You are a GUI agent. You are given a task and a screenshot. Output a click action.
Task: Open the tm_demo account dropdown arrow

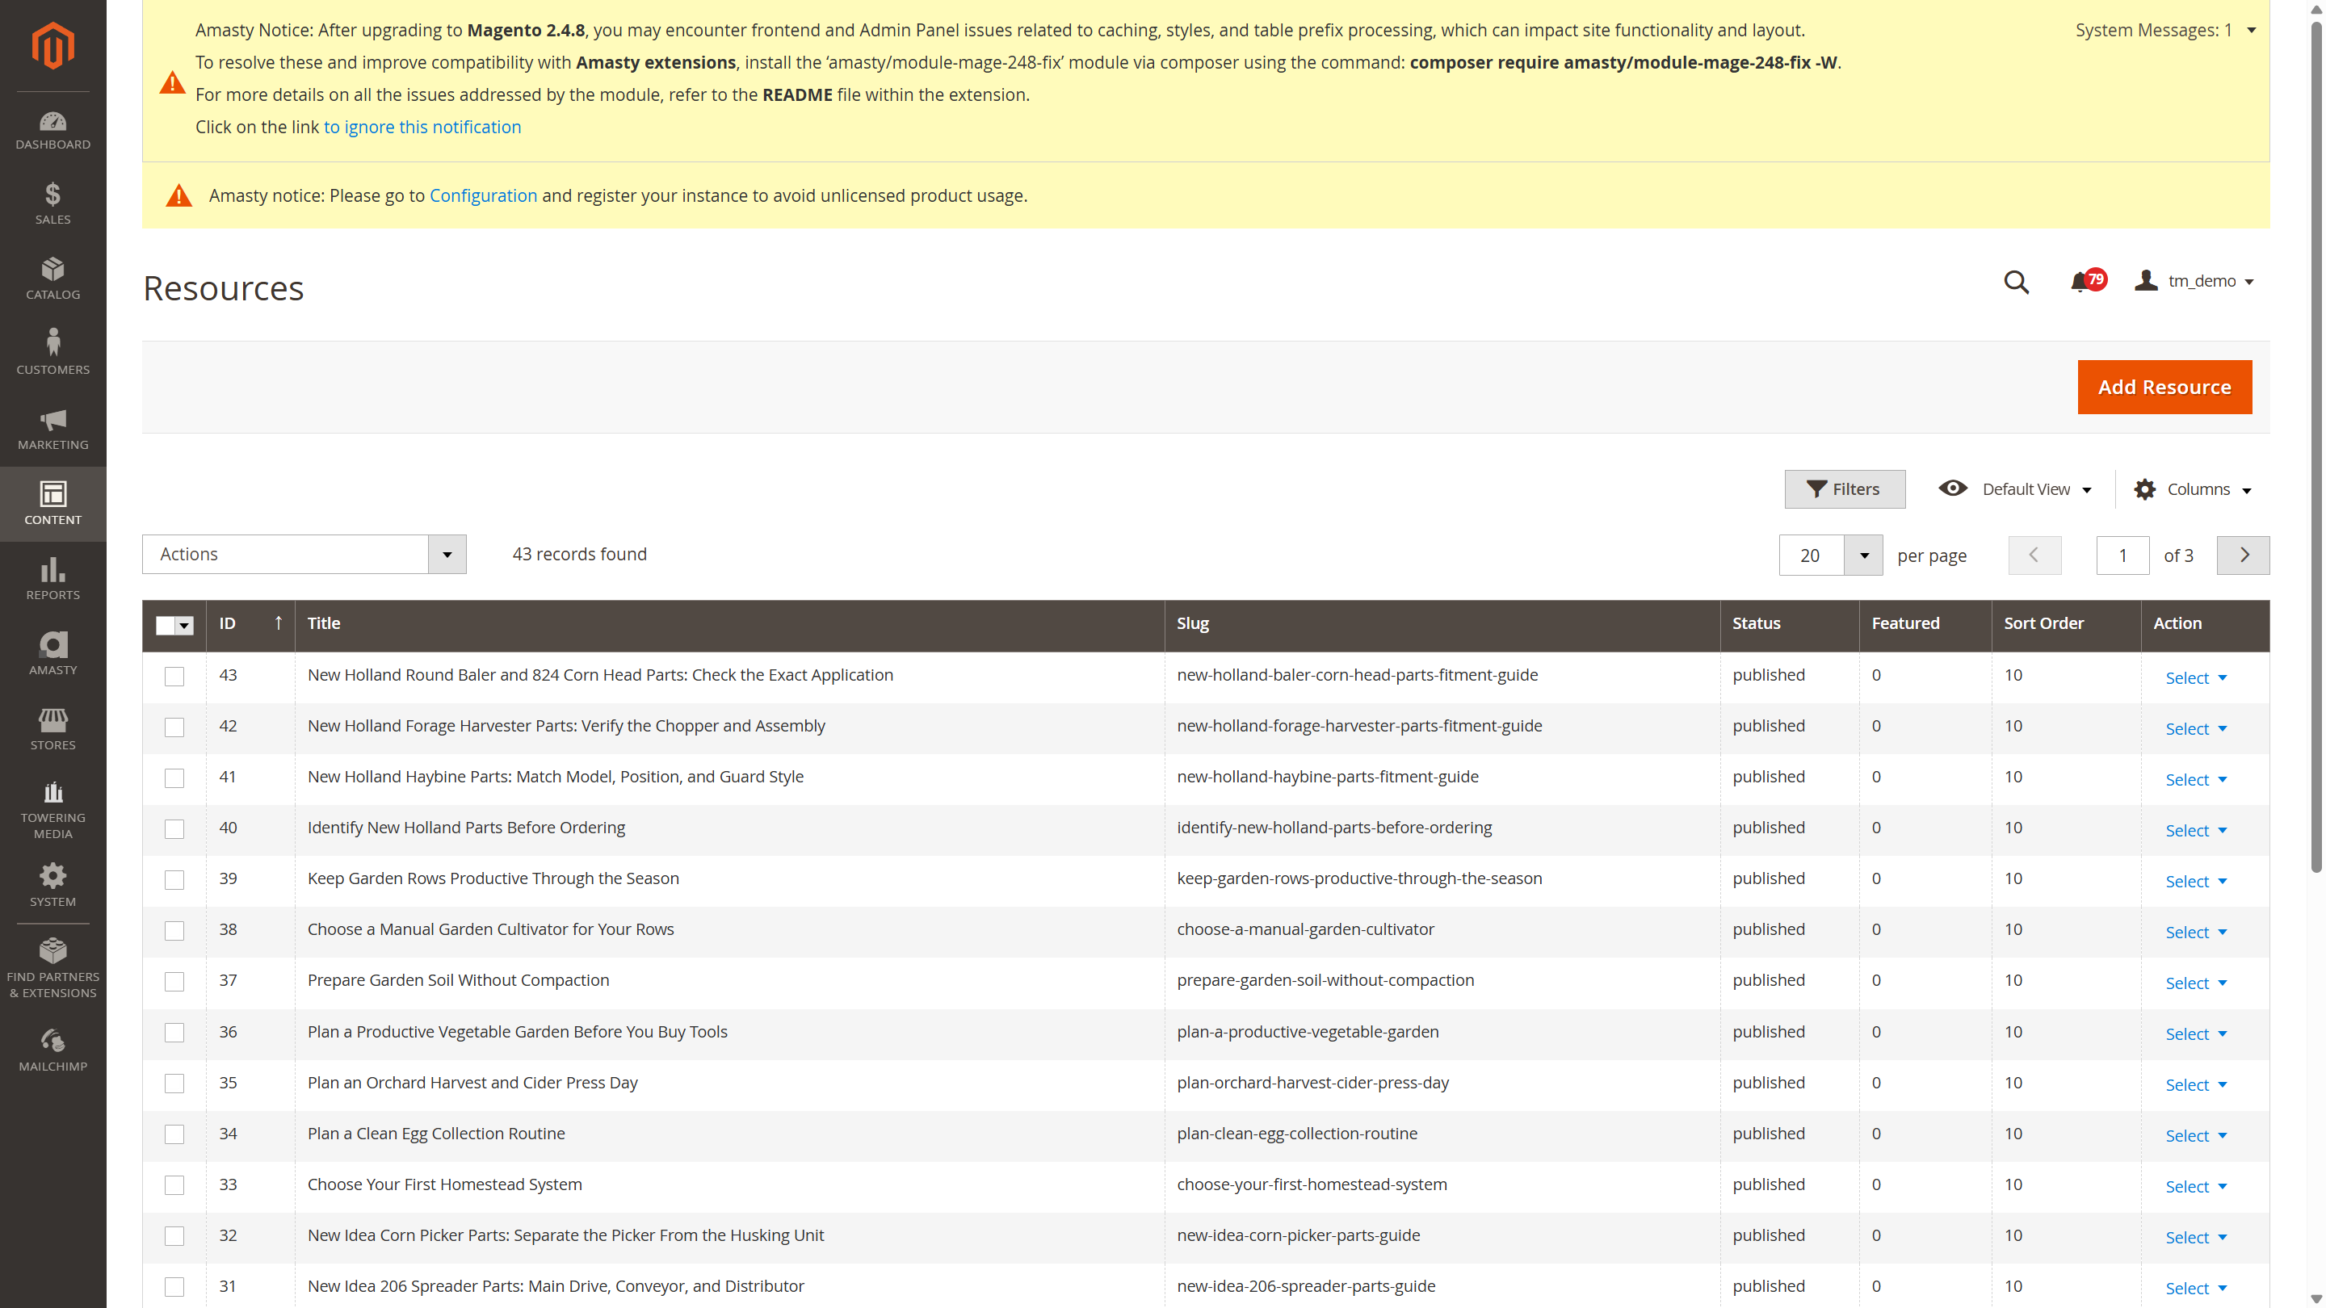click(2249, 282)
